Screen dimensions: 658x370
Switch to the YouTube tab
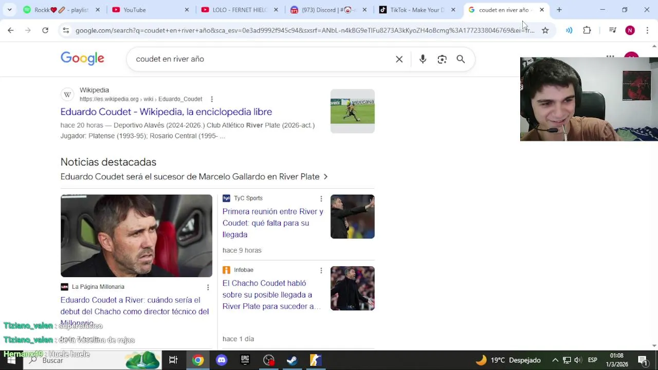coord(150,10)
